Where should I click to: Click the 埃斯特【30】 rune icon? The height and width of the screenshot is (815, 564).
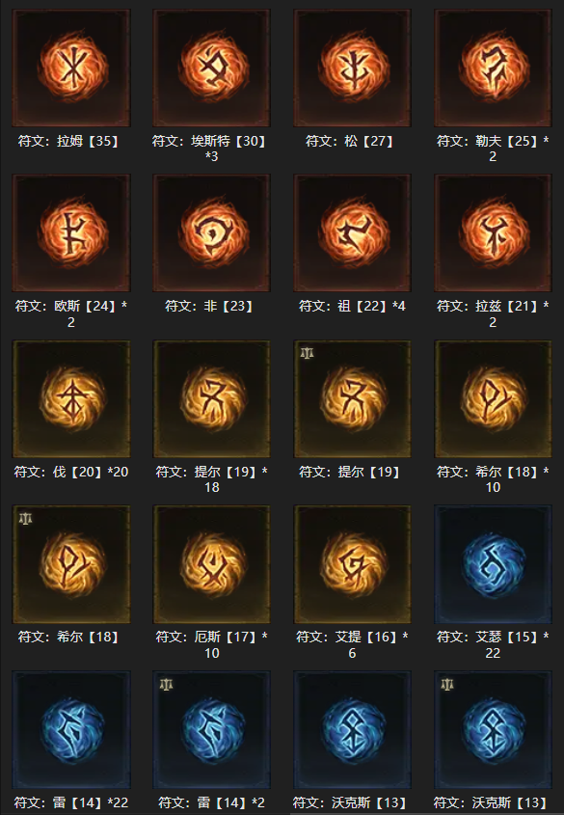click(x=211, y=68)
